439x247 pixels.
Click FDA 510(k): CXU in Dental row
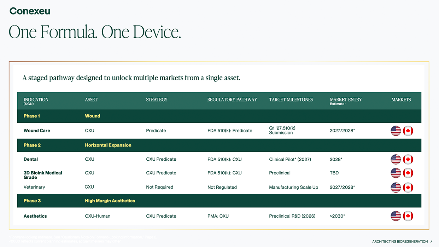point(224,159)
